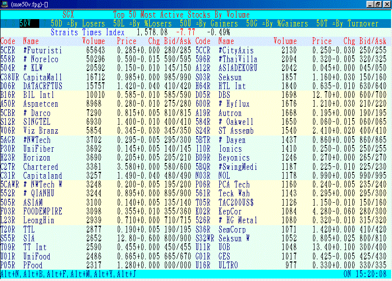Click the Horizon stock name
Screen dimensions: 392x281
coord(37,158)
